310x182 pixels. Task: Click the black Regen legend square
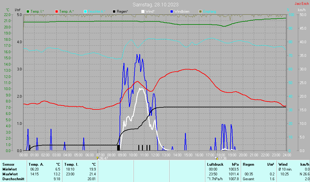tap(114, 11)
